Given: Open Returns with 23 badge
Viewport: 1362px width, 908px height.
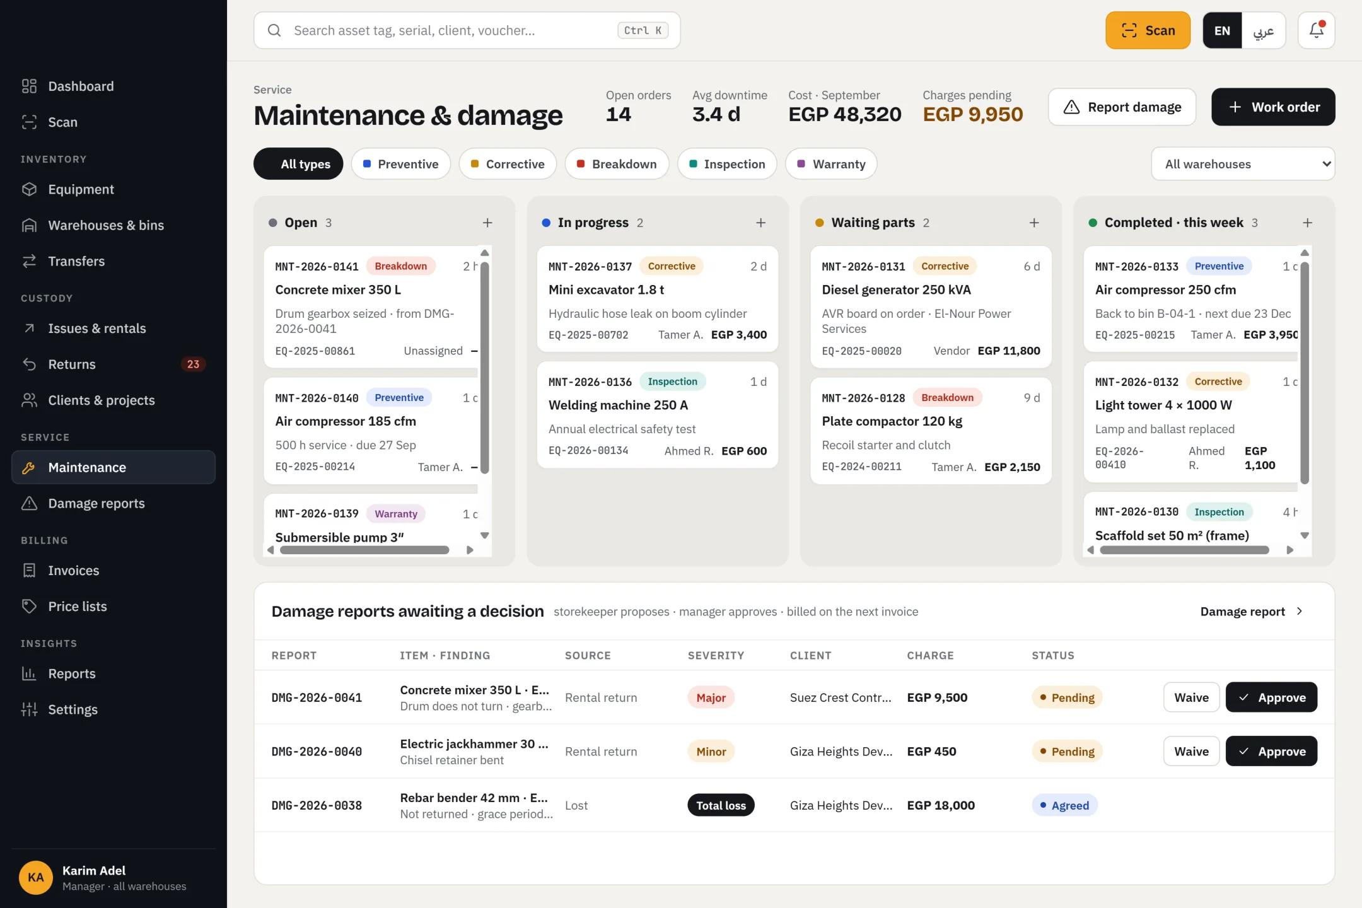Looking at the screenshot, I should [x=113, y=364].
